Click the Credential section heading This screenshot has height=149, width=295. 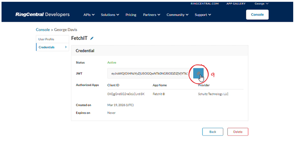coord(85,51)
